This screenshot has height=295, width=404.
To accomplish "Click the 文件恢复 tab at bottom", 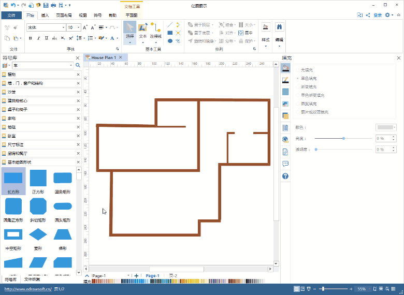I will pos(32,279).
